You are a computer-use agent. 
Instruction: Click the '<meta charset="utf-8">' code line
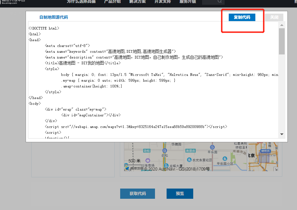pos(68,46)
